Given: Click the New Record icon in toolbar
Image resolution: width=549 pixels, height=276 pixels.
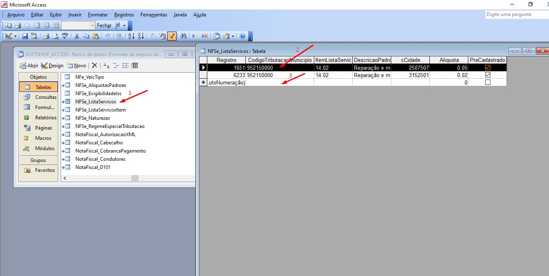Looking at the screenshot, I should coord(195,36).
